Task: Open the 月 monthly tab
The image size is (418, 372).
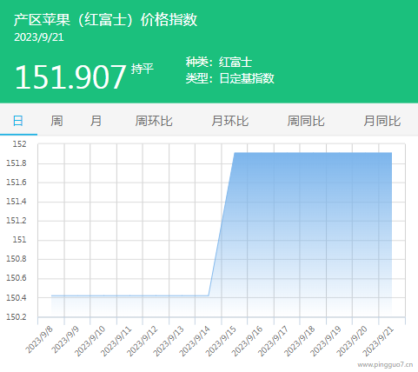Action: pyautogui.click(x=96, y=120)
